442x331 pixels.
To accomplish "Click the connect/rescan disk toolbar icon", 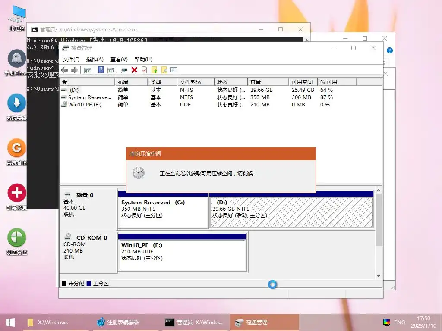I will pos(124,70).
